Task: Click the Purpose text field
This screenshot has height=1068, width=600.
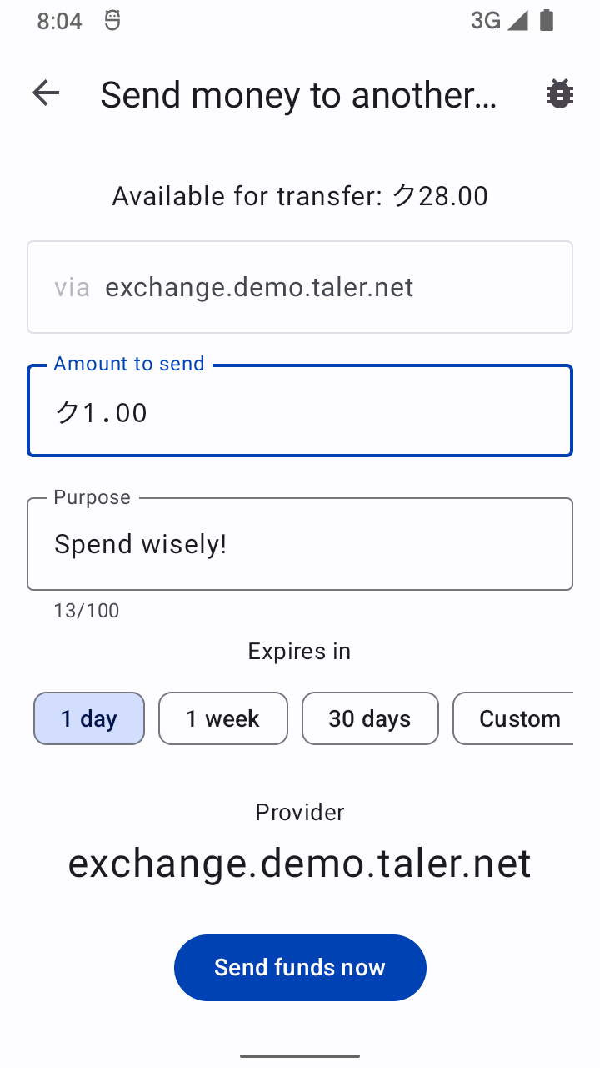Action: pyautogui.click(x=300, y=544)
